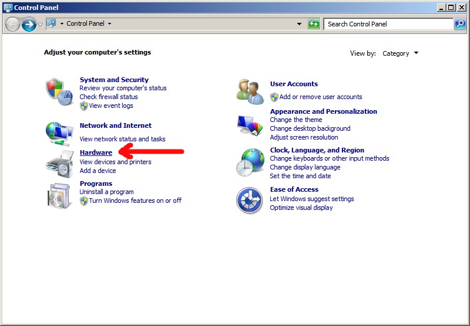This screenshot has width=470, height=326.
Task: Open the Hardware printer icon
Action: click(x=60, y=164)
